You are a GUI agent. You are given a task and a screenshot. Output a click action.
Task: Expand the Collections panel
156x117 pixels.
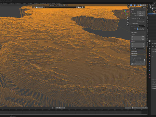[138, 51]
